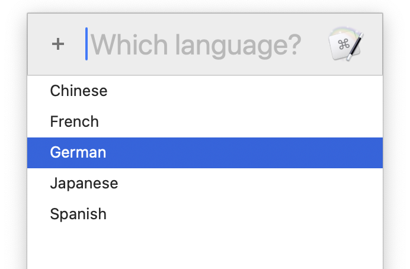Select Chinese from the language list
This screenshot has width=410, height=269.
click(x=79, y=91)
